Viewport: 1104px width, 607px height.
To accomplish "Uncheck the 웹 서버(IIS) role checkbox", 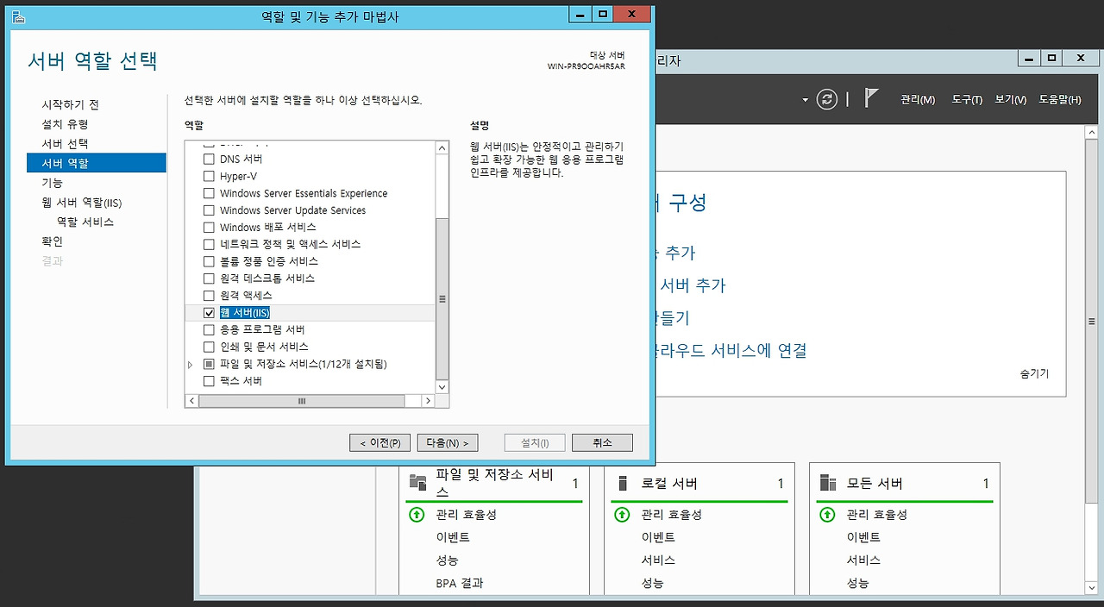I will [x=209, y=313].
